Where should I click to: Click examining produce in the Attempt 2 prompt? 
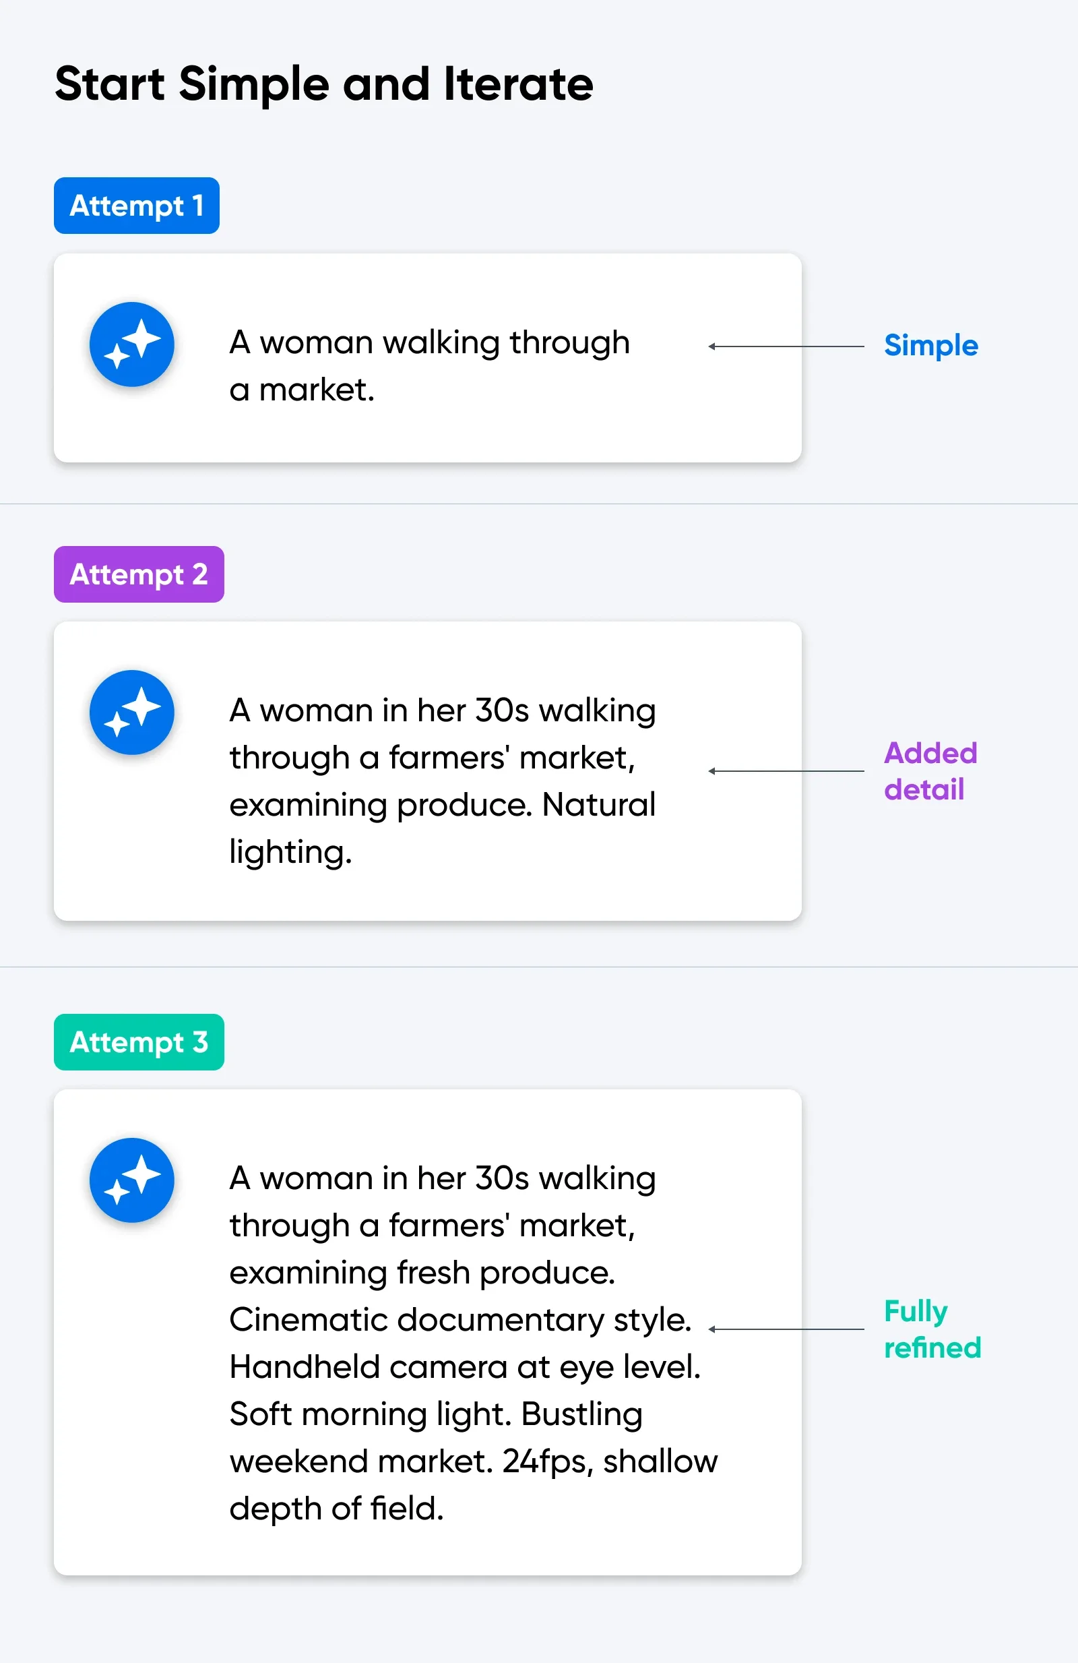381,805
